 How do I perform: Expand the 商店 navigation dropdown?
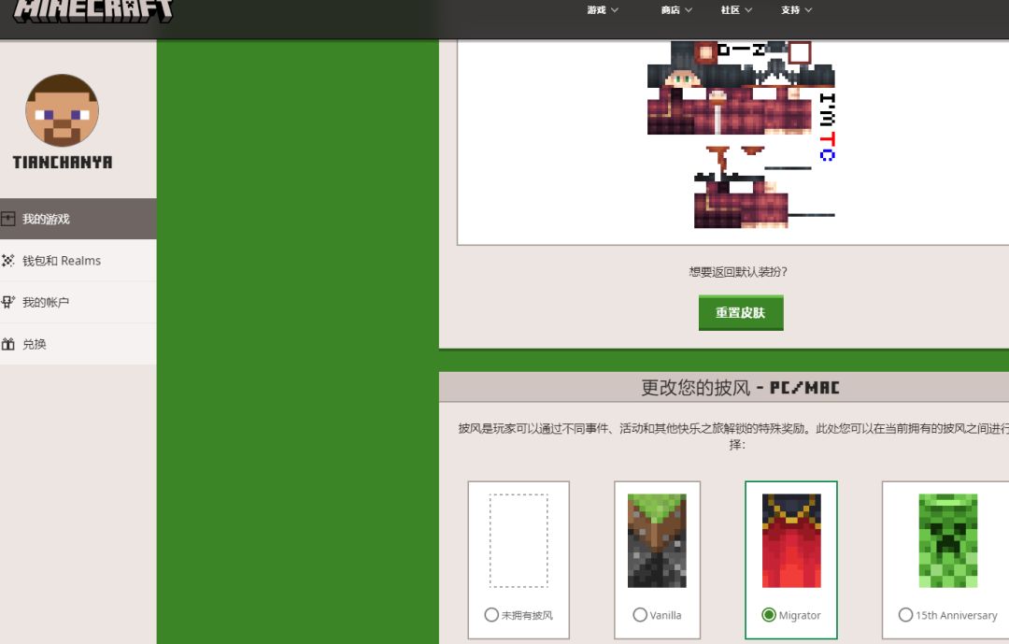(x=676, y=9)
